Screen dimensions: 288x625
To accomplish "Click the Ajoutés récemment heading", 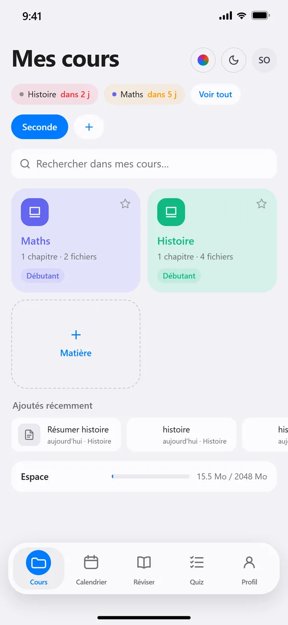I will [52, 406].
